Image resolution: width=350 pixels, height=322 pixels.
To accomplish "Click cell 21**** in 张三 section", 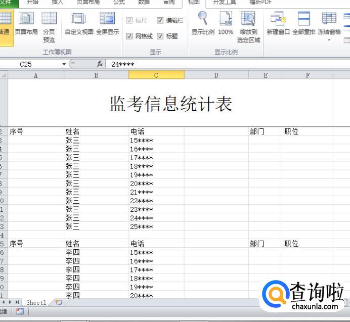I will [156, 192].
